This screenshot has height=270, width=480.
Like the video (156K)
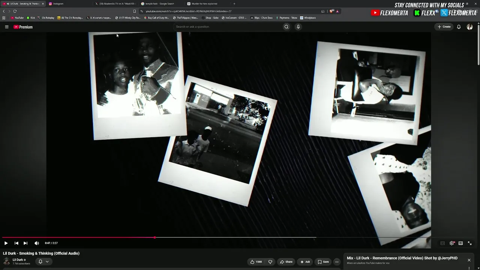pyautogui.click(x=256, y=262)
